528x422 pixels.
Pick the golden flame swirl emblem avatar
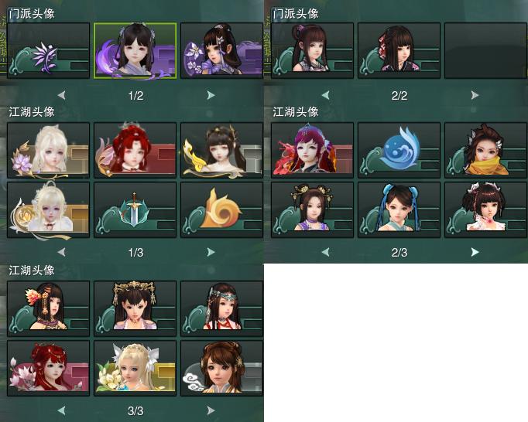(x=221, y=209)
